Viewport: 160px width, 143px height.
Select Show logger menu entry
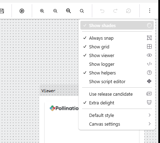coord(117,64)
